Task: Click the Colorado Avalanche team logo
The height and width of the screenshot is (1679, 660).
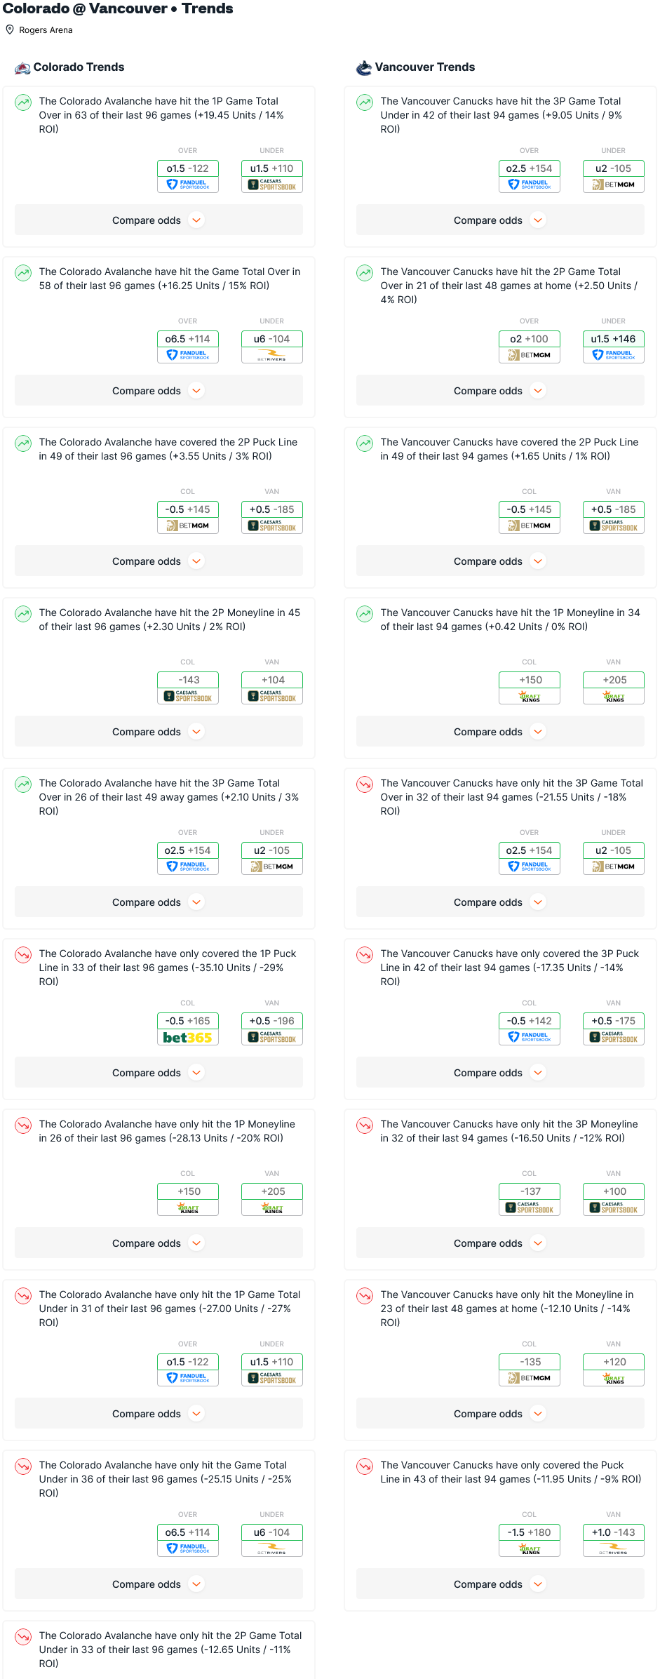Action: [22, 67]
